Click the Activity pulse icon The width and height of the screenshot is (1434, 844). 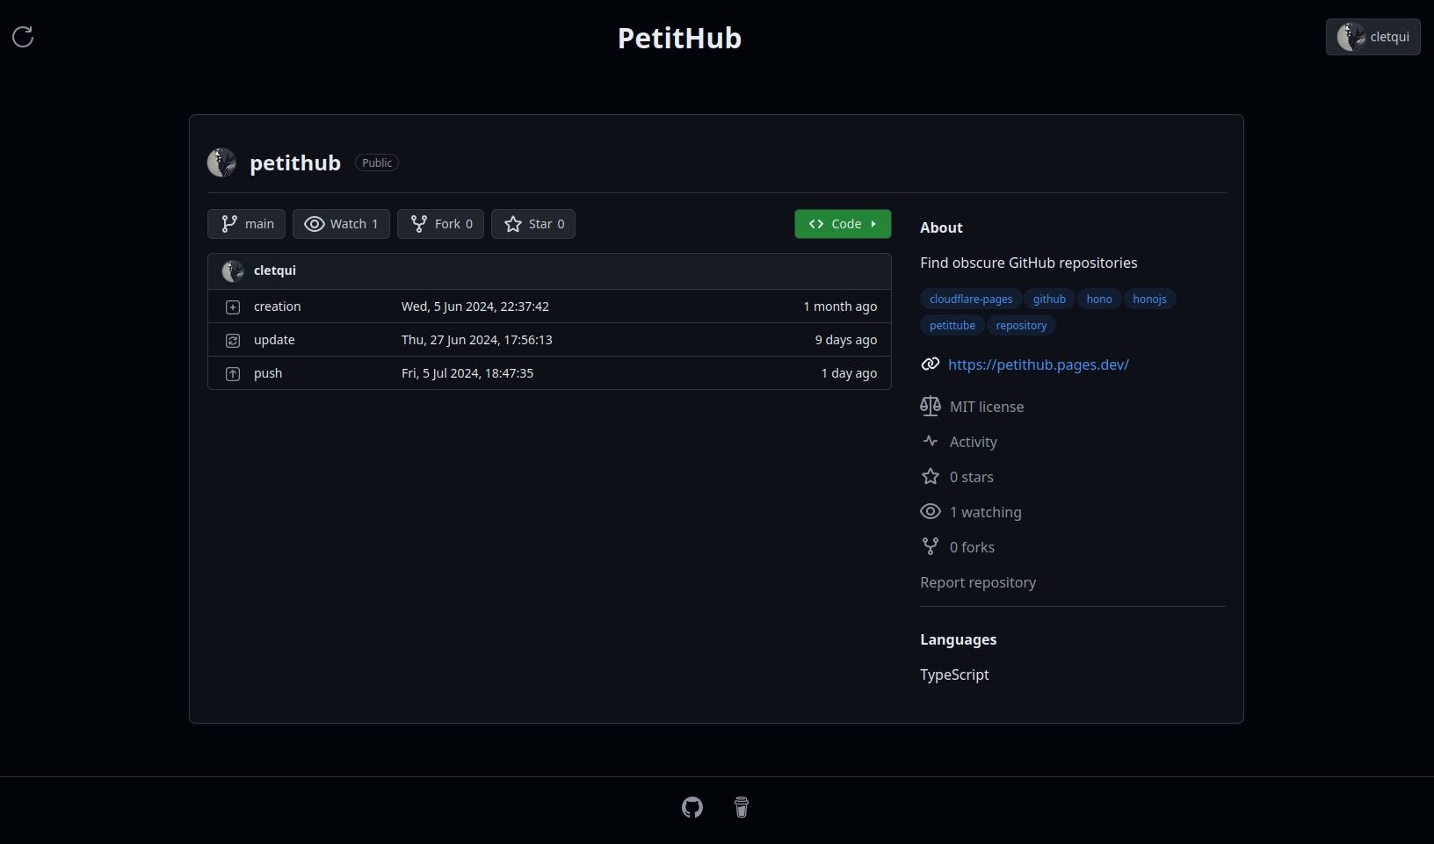point(930,441)
